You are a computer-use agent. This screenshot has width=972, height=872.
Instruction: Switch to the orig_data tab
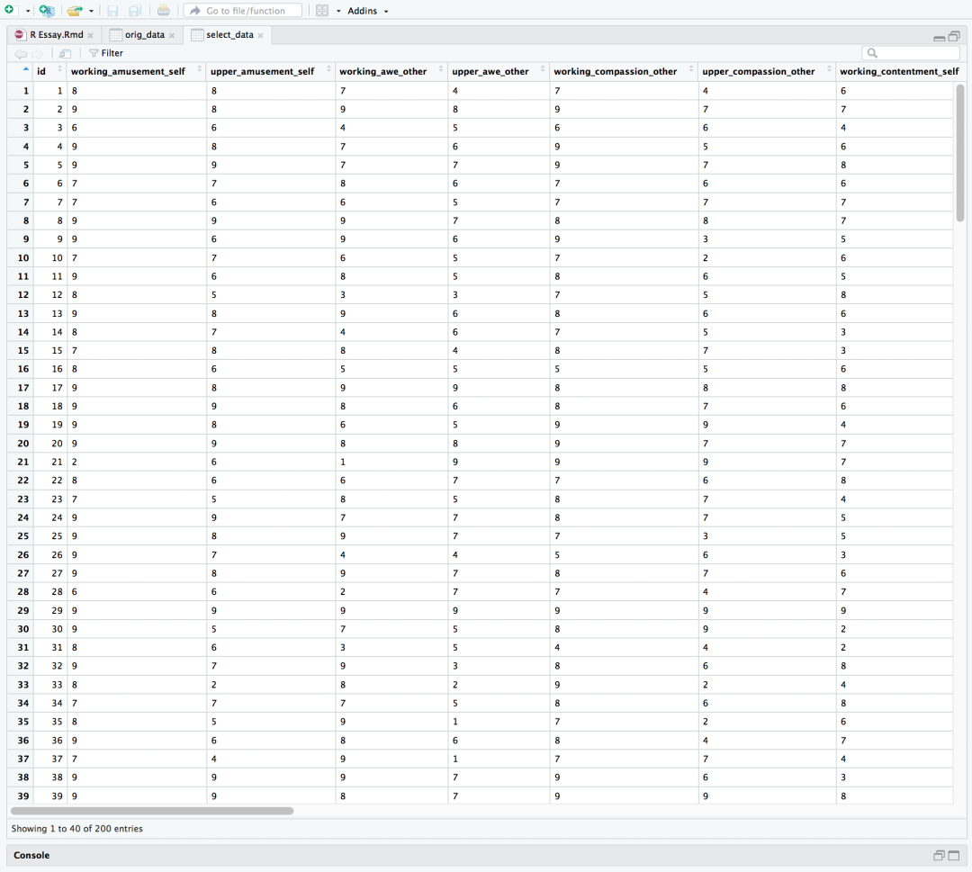pos(144,35)
